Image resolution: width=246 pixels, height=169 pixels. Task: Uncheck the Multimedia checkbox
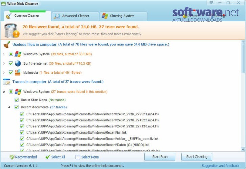[11, 72]
